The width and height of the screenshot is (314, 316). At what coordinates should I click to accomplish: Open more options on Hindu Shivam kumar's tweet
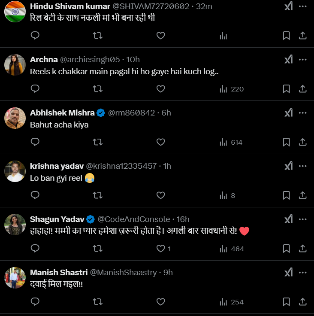(x=303, y=6)
